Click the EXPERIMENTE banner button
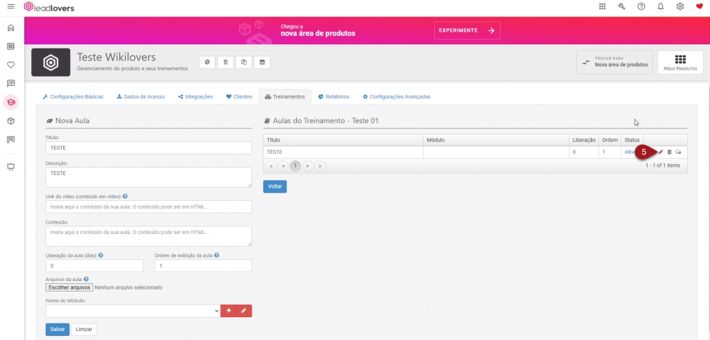 point(467,30)
